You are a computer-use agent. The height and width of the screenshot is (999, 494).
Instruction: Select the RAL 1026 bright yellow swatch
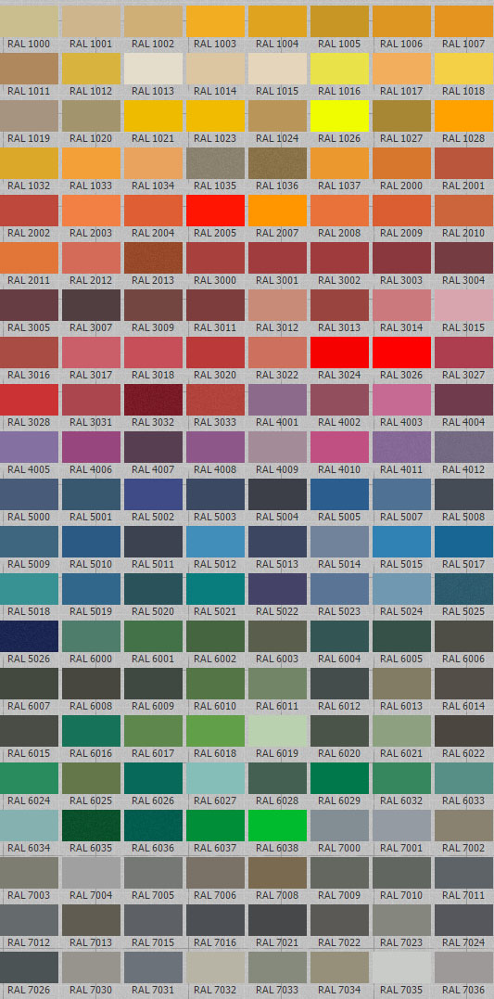[x=339, y=116]
